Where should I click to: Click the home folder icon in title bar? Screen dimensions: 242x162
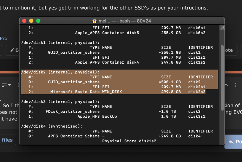pyautogui.click(x=94, y=21)
